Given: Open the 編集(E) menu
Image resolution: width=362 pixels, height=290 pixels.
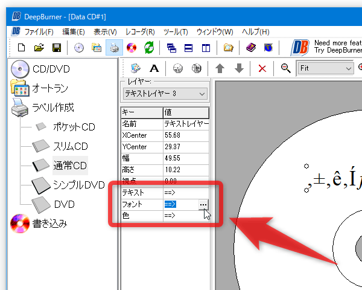Looking at the screenshot, I should click(x=74, y=32).
